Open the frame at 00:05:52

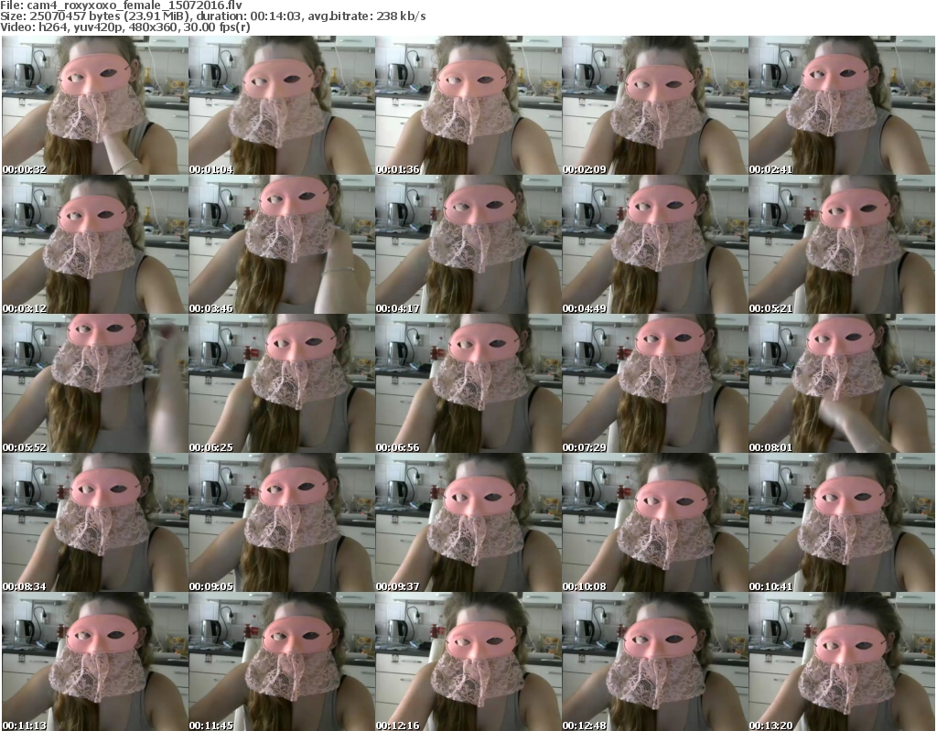coord(95,383)
